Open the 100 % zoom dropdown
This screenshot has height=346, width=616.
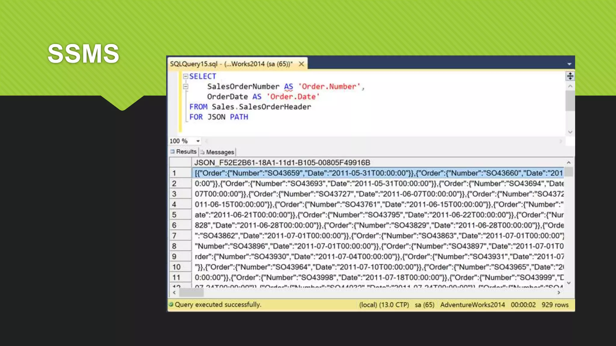(x=198, y=141)
